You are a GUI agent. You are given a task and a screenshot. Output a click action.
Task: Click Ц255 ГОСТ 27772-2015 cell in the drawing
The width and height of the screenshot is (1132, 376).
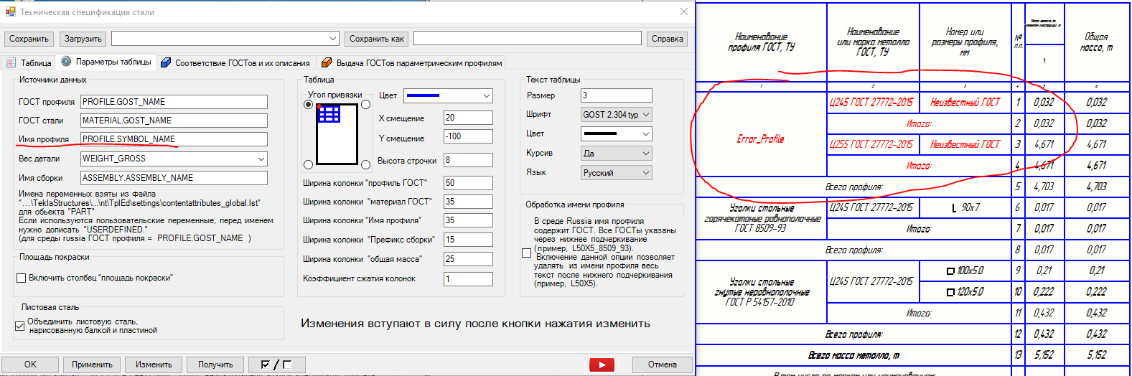871,144
